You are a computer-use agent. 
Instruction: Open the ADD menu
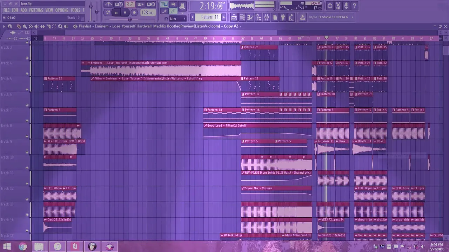click(24, 10)
